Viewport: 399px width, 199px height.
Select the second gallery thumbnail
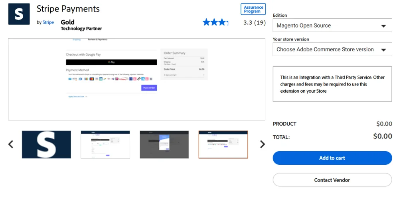(x=105, y=144)
